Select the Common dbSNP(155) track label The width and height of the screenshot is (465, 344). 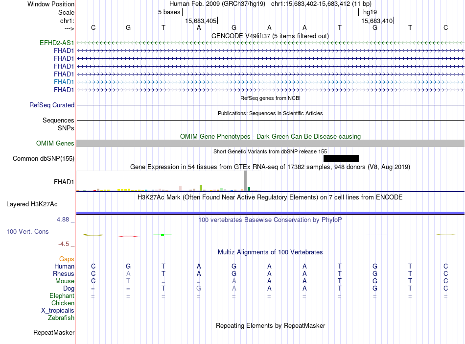coord(44,158)
